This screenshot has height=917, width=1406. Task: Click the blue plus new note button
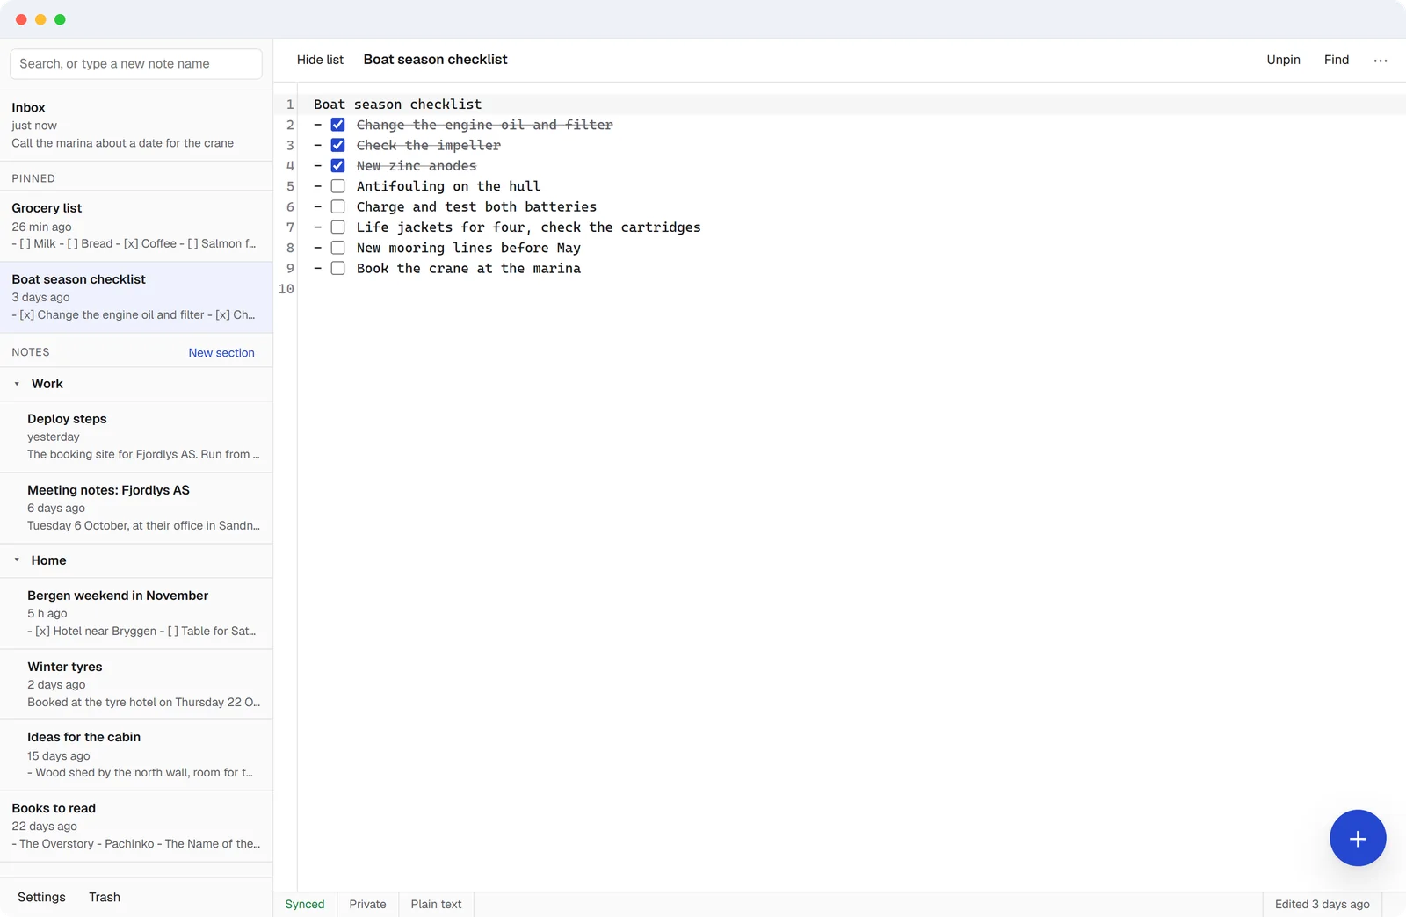pyautogui.click(x=1358, y=838)
